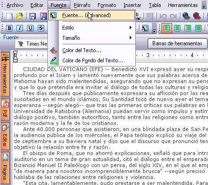Switch to the Editar side tab
This screenshot has width=208, height=185.
[x=5, y=136]
